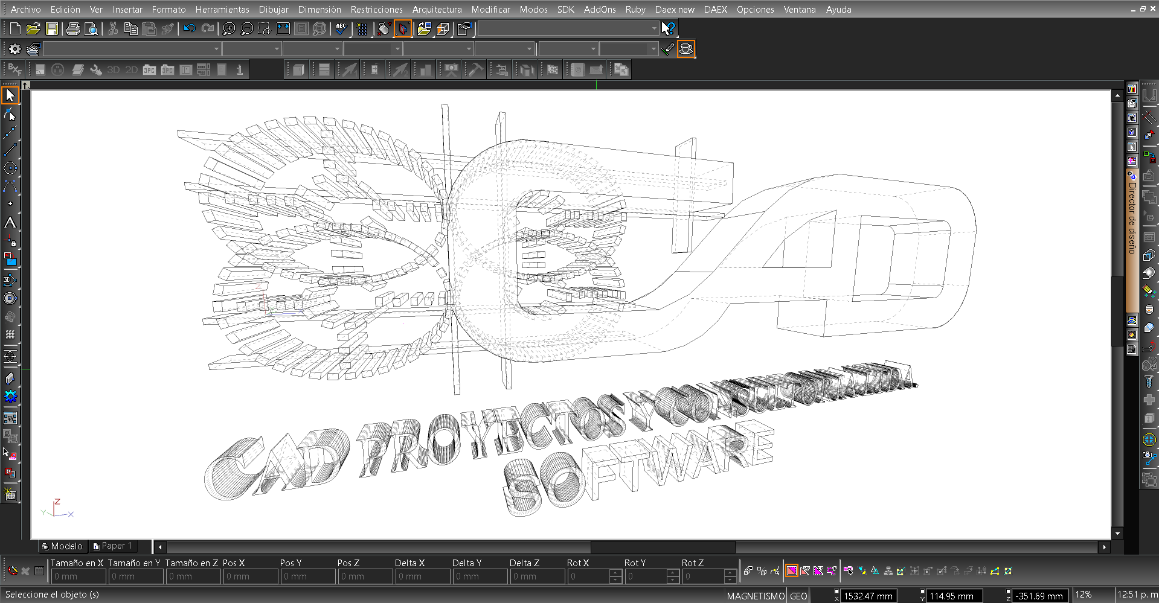1159x603 pixels.
Task: Expand the long dropdown beside help cursor
Action: pyautogui.click(x=653, y=28)
